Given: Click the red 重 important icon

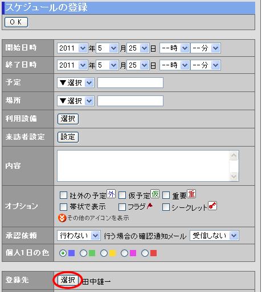Looking at the screenshot, I should [191, 194].
